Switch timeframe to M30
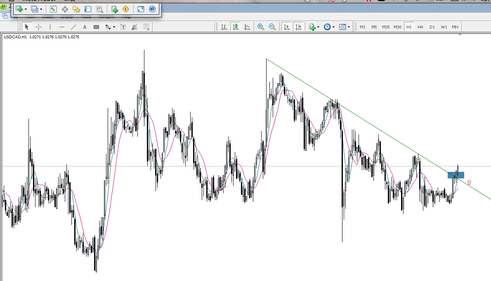The height and width of the screenshot is (281, 491). 397,27
